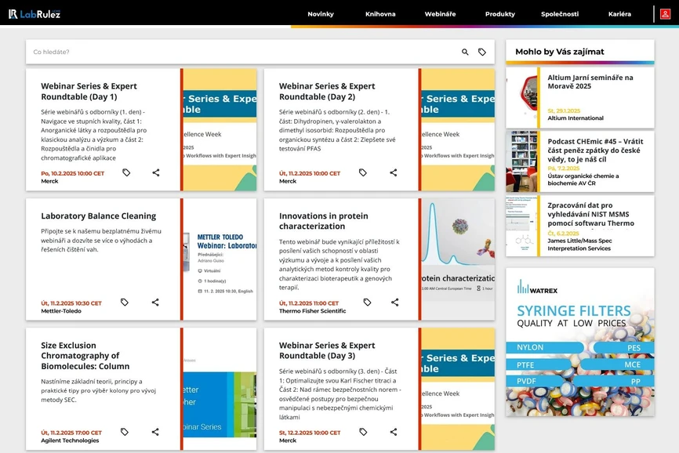Click Roundtable Day 3 banner image
679x453 pixels.
click(x=458, y=389)
